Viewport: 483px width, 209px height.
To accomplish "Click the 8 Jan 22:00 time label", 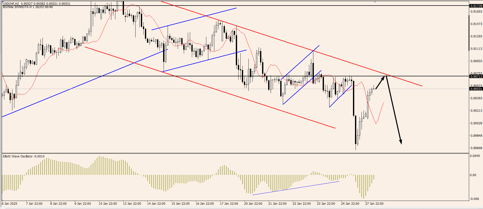I will (58, 204).
